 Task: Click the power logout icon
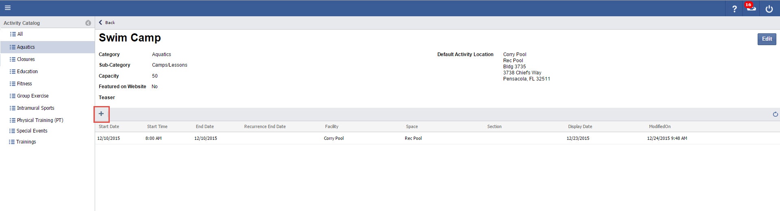(x=769, y=9)
